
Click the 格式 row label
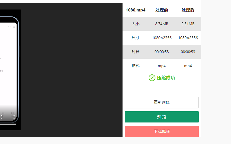135,66
